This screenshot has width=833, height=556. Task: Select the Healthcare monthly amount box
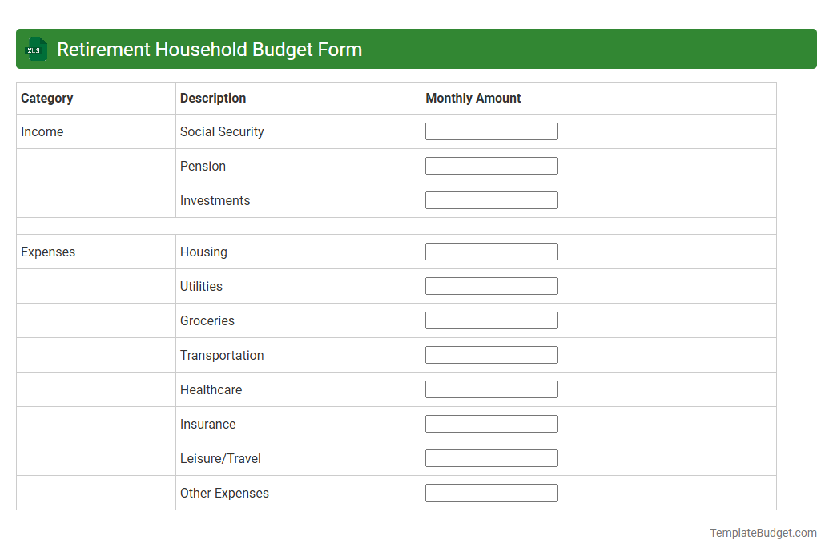point(491,389)
